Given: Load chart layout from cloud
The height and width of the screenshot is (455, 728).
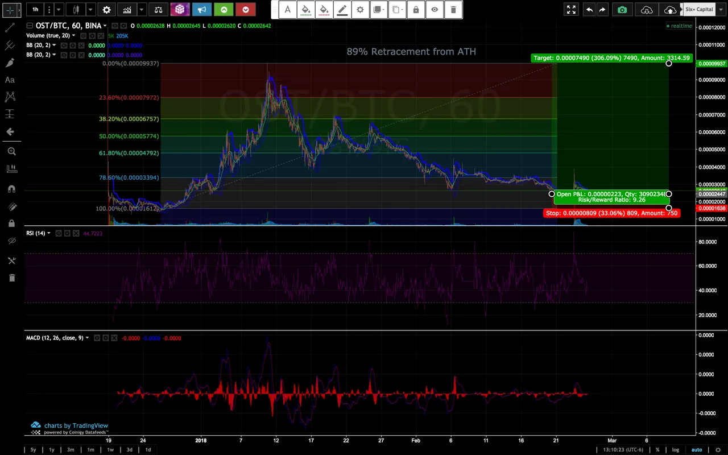Looking at the screenshot, I should (647, 10).
